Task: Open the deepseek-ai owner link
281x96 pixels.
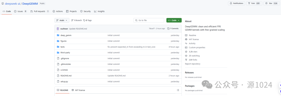Action: click(x=12, y=3)
